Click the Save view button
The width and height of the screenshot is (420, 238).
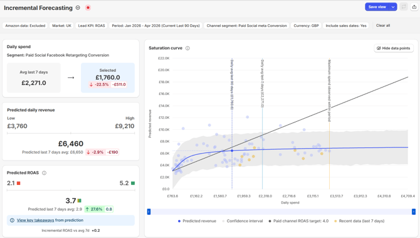click(377, 7)
